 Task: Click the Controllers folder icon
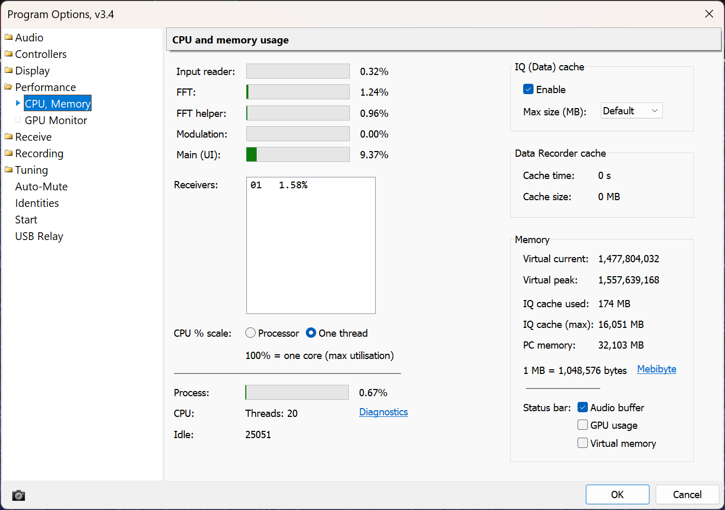click(8, 54)
